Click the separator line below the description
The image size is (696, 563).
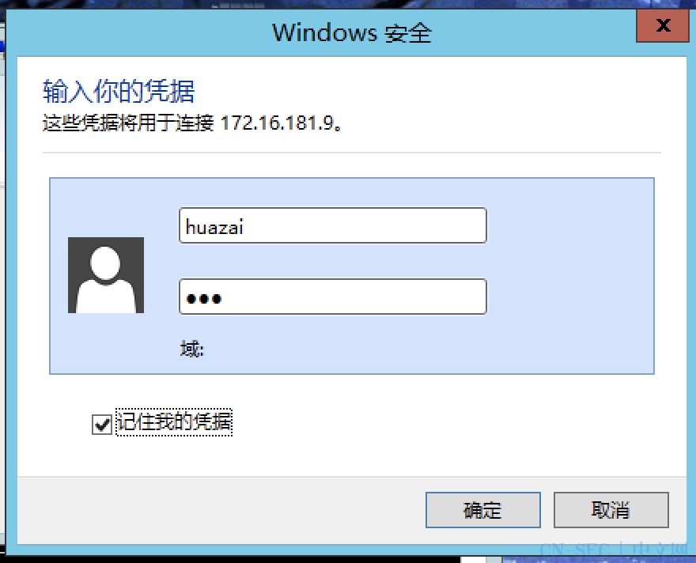pos(351,152)
